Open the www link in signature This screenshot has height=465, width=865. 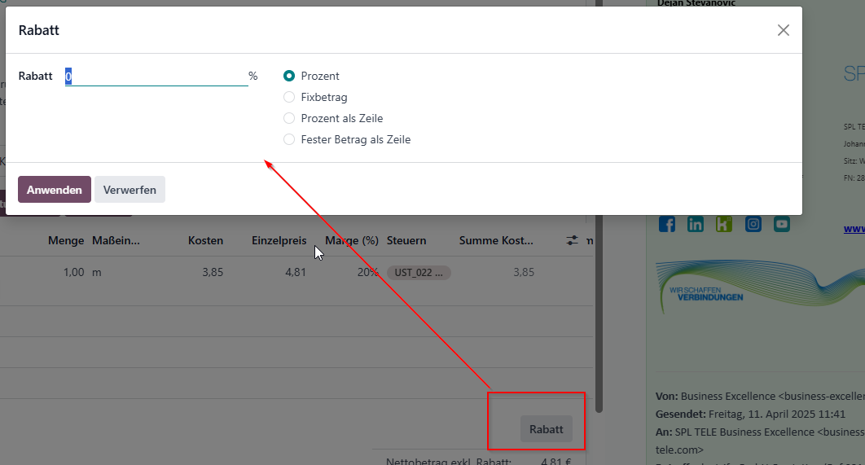[854, 229]
